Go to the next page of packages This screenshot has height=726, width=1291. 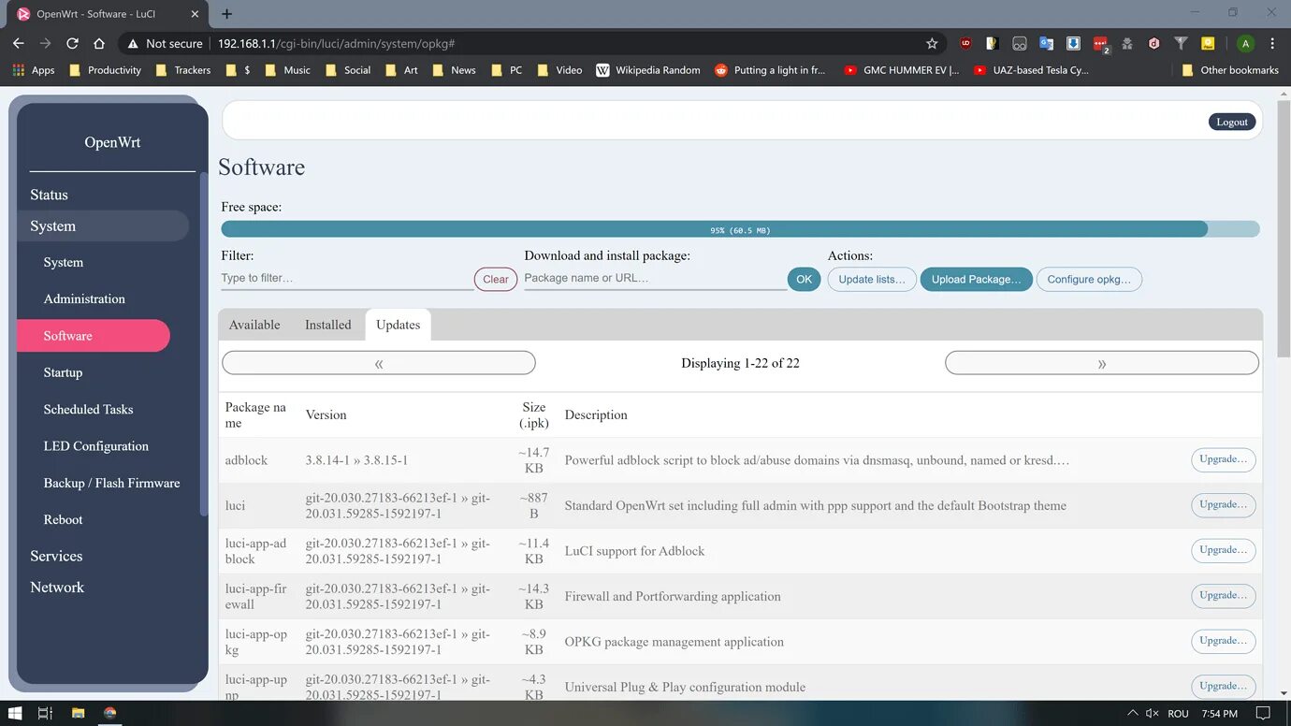click(x=1102, y=363)
